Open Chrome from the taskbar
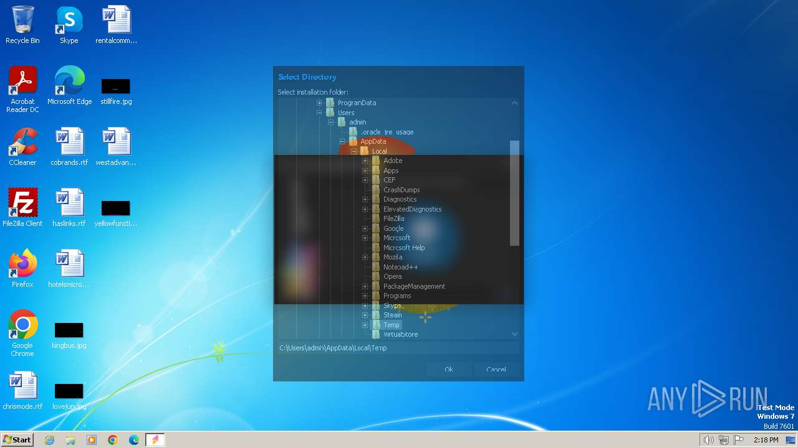 (113, 440)
